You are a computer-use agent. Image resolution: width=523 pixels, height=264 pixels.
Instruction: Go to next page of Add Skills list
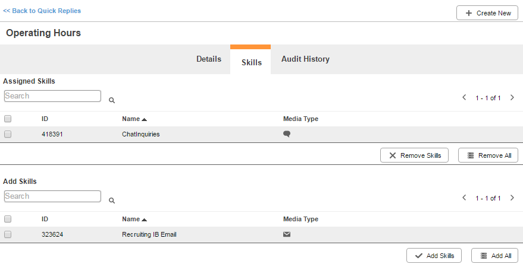coord(512,198)
